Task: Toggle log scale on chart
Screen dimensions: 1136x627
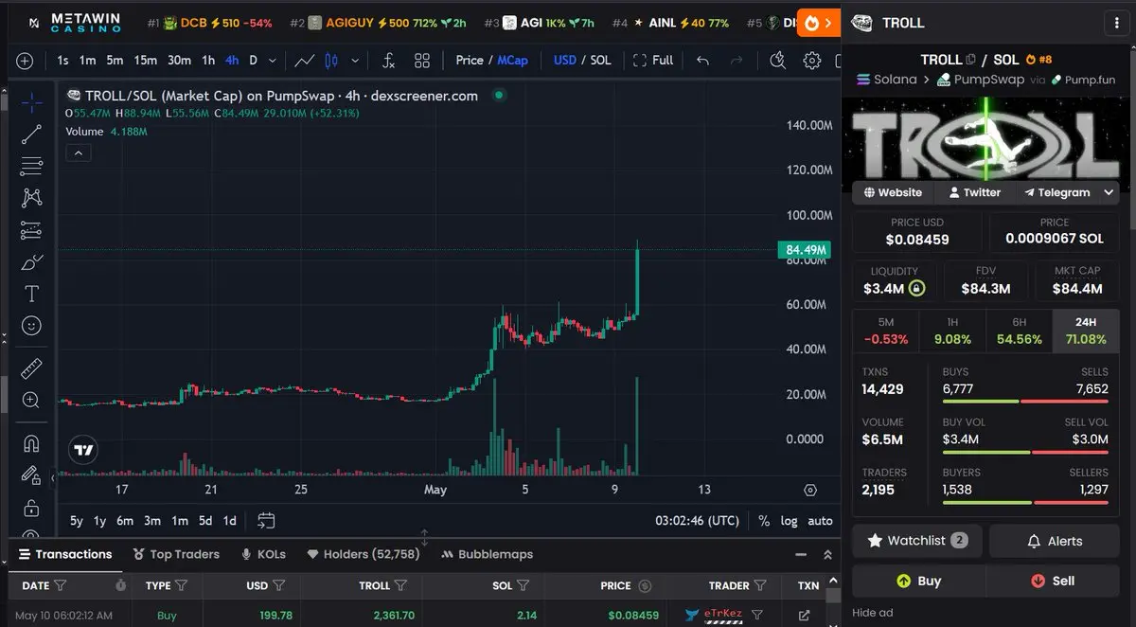Action: click(789, 520)
